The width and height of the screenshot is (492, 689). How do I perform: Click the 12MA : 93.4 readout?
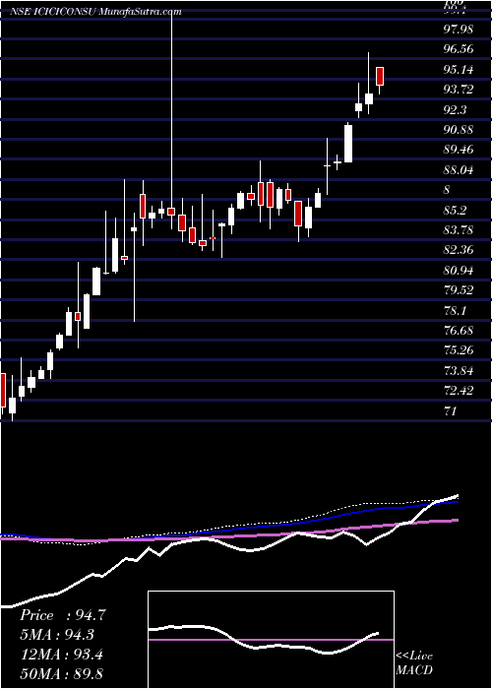61,655
